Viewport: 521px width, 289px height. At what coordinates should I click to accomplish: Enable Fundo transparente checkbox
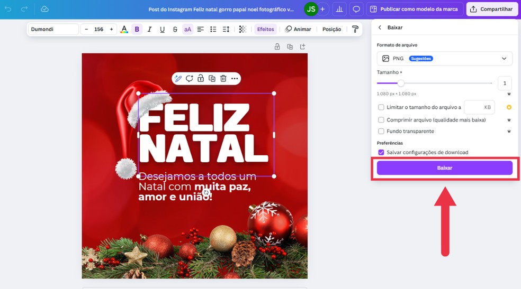pos(381,131)
